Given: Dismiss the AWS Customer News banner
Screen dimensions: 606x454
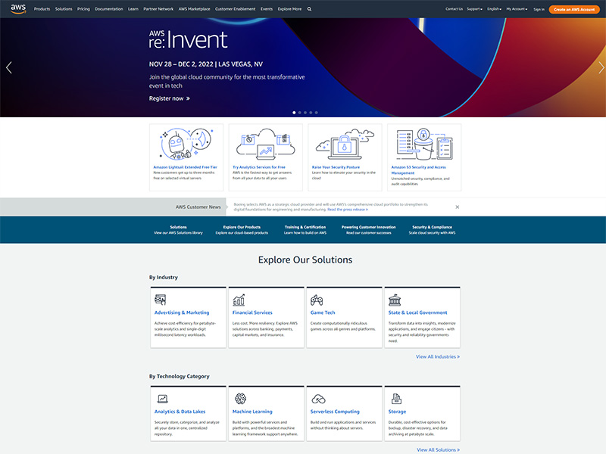Looking at the screenshot, I should pos(458,207).
